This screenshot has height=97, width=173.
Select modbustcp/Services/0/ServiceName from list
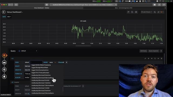42,78
